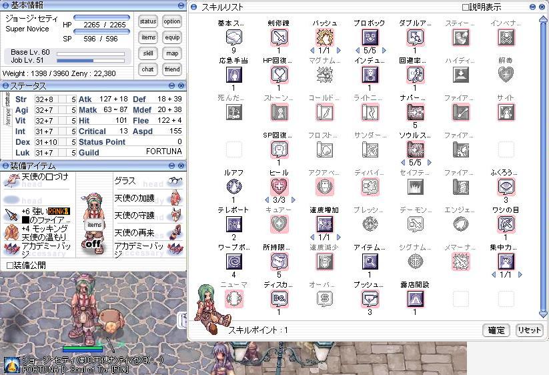Raise 集中力向上 level with right arrow

[x=520, y=274]
